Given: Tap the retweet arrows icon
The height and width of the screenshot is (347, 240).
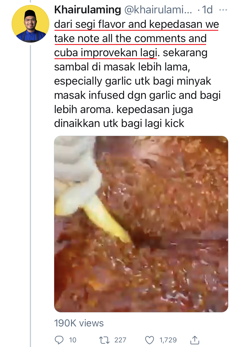Looking at the screenshot, I should pos(104,340).
